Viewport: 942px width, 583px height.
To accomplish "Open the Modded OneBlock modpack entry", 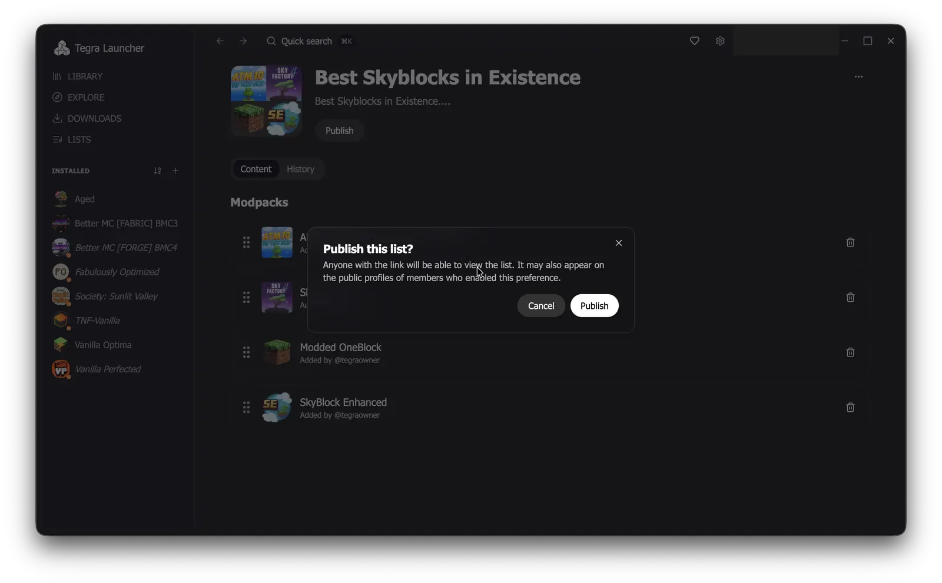I will pyautogui.click(x=340, y=348).
